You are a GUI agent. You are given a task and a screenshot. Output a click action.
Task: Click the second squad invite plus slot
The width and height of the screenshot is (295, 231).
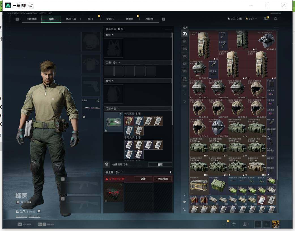coord(266,224)
